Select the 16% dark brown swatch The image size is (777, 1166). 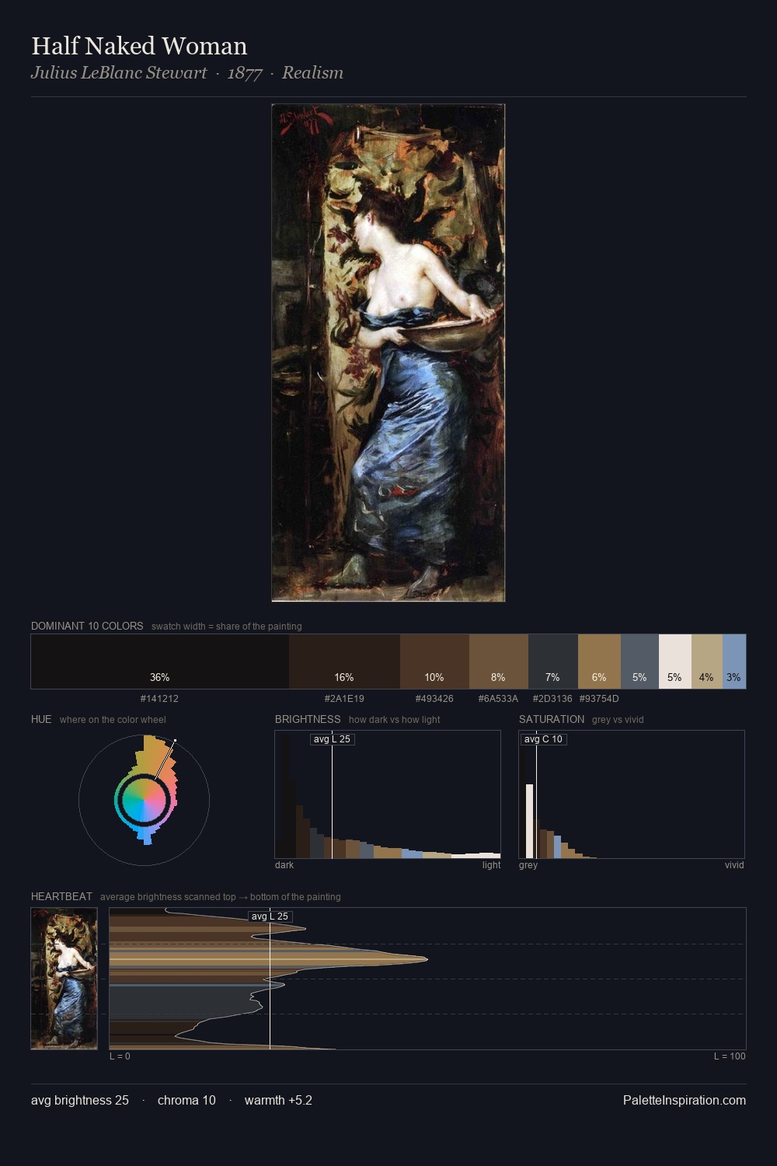[344, 662]
